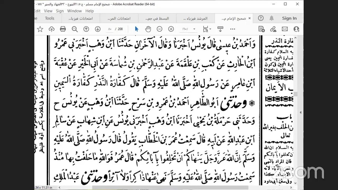Zoom in with plus icon
The height and width of the screenshot is (190, 338).
[x=171, y=29]
